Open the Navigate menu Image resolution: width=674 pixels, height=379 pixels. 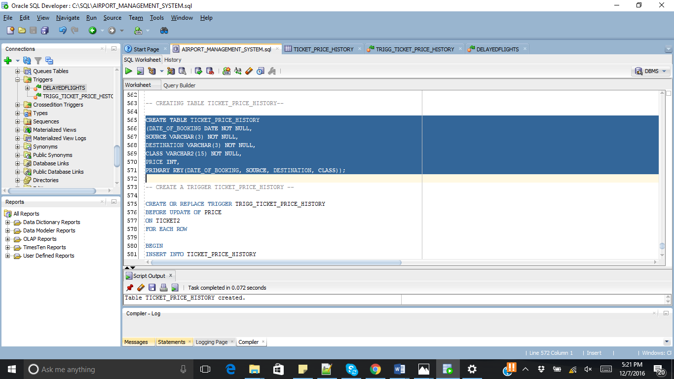[68, 18]
